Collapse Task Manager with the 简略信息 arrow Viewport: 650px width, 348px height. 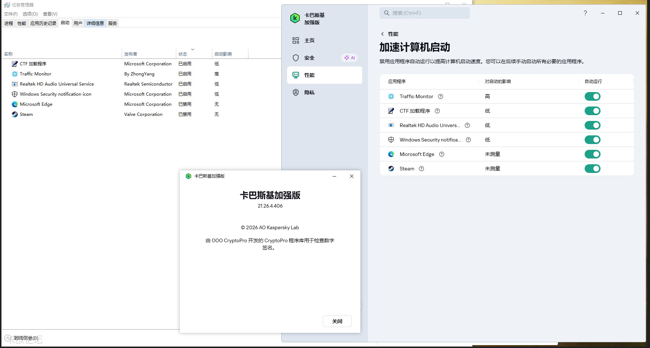[x=8, y=338]
